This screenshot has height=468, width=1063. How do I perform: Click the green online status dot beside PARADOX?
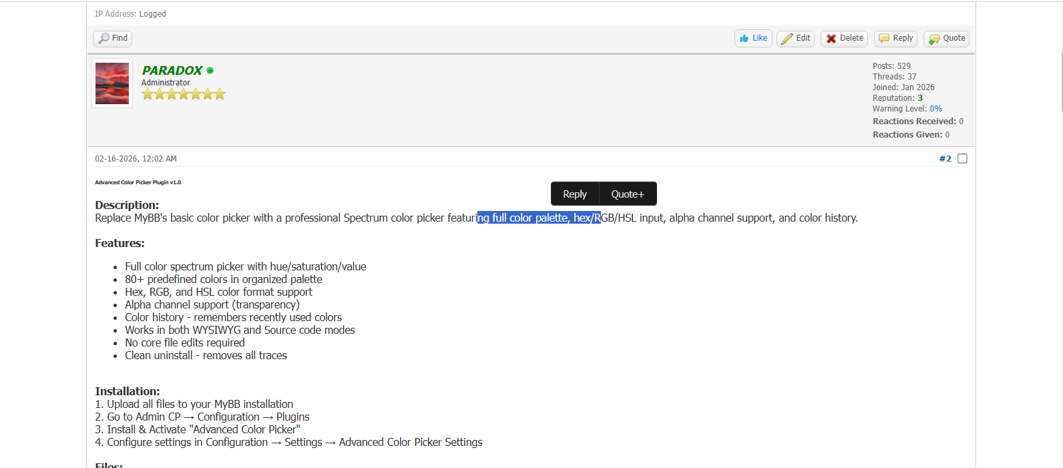click(210, 71)
